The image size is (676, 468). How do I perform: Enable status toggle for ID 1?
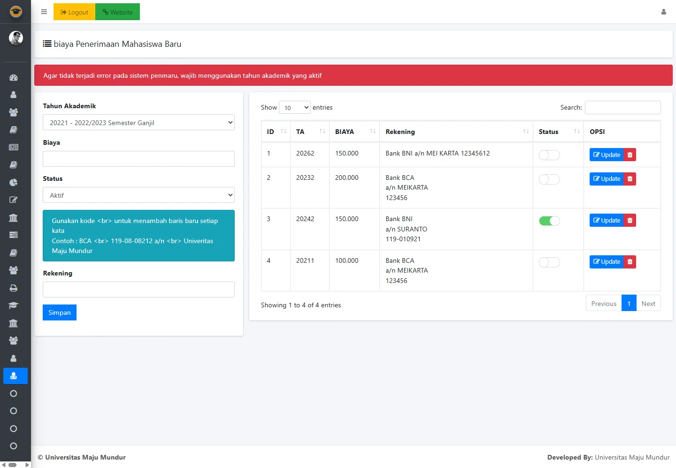tap(549, 155)
